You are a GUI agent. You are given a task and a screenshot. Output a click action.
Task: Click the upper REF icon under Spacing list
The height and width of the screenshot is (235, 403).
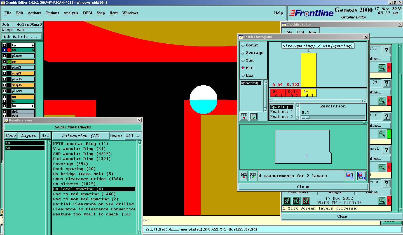[253, 116]
